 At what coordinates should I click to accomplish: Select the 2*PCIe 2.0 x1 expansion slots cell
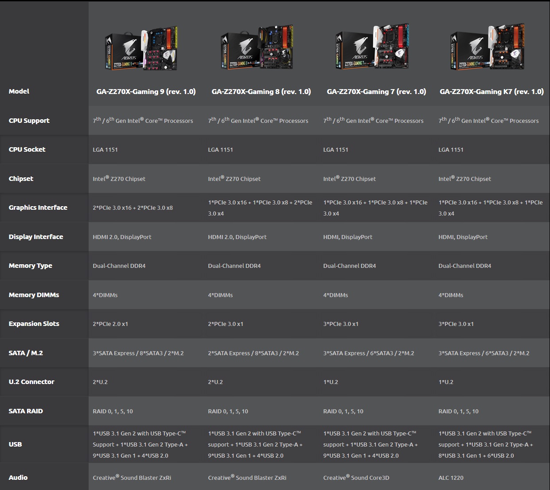tap(110, 324)
